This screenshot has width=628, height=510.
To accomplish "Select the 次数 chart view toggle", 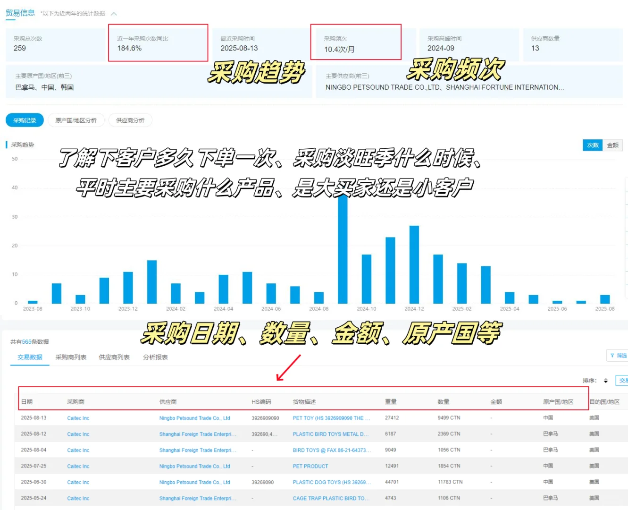I will (x=593, y=145).
